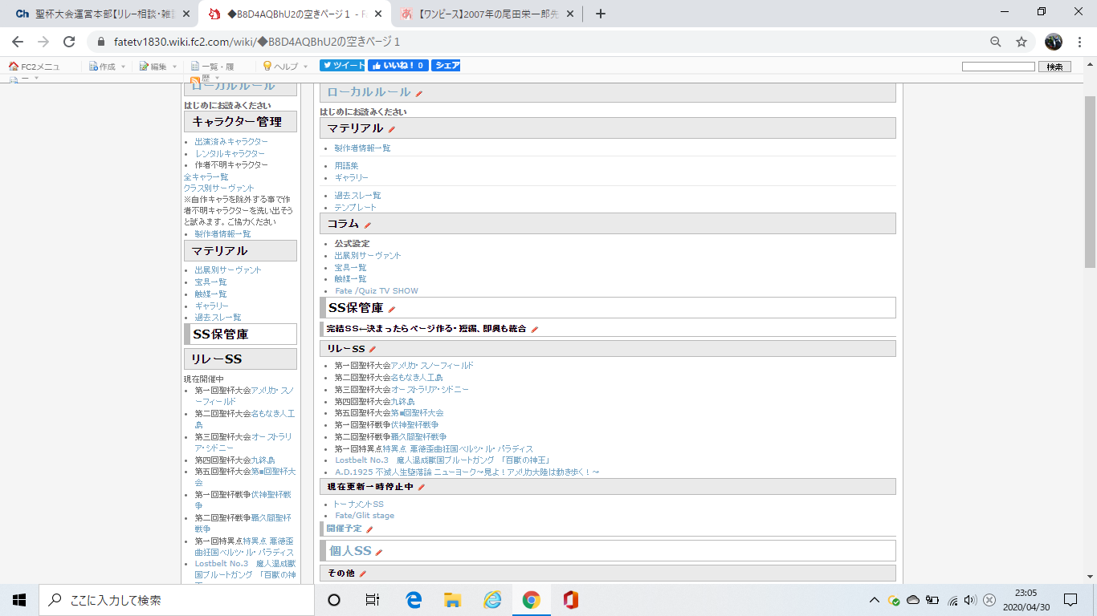Click the Chrome profile avatar
Screen dimensions: 1097x616
point(1053,42)
